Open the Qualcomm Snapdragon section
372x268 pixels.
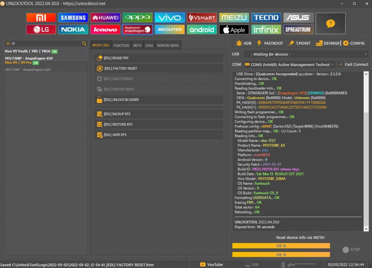[138, 29]
